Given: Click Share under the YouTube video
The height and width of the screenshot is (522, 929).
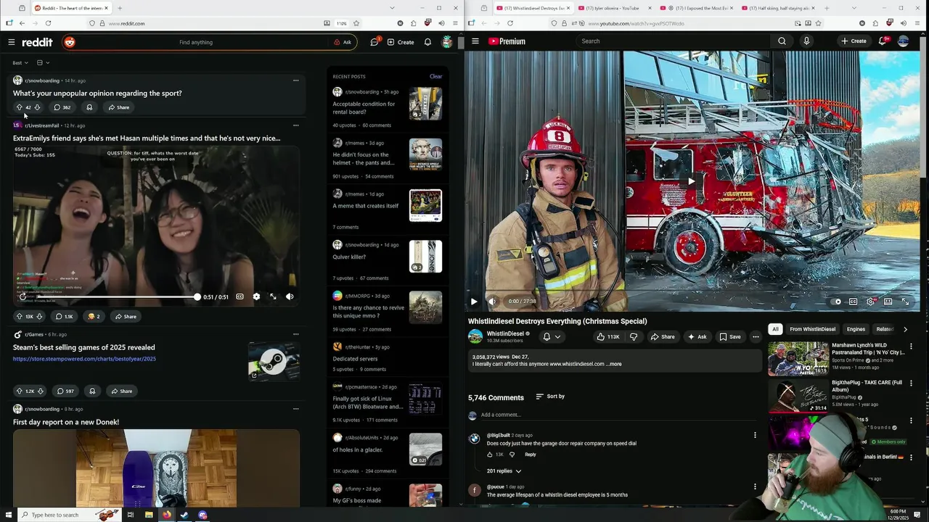Looking at the screenshot, I should (663, 336).
